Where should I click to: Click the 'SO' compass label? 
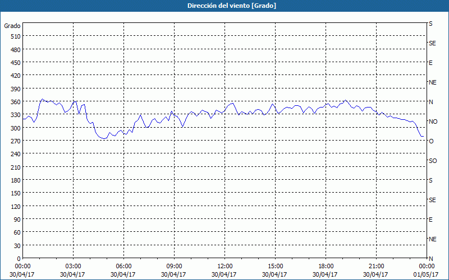click(x=433, y=161)
